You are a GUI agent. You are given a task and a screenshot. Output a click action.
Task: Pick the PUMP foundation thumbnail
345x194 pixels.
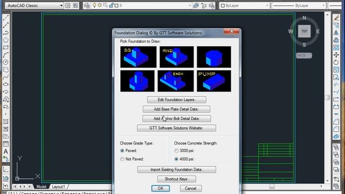coord(214,81)
